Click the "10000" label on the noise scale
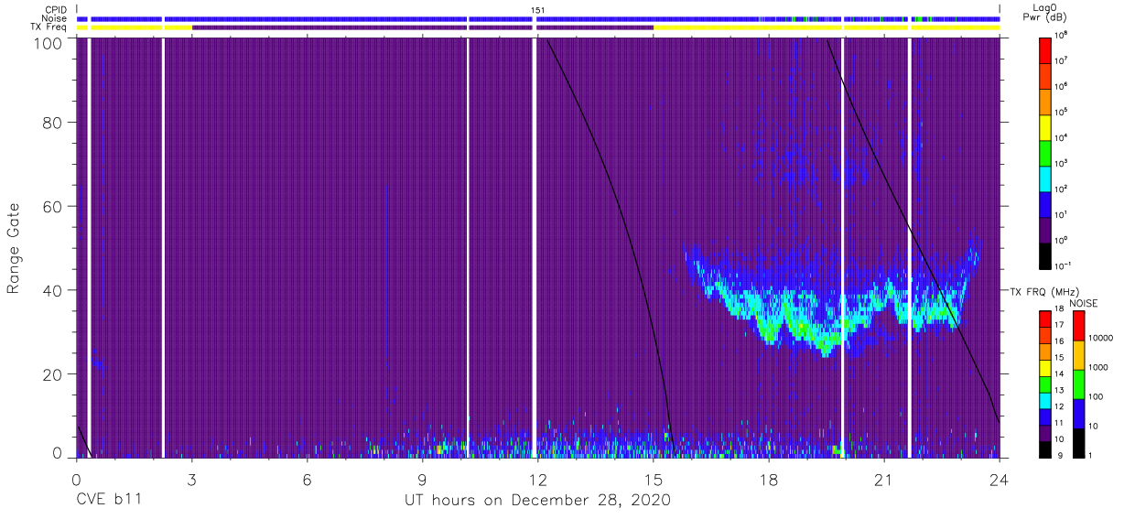The height and width of the screenshot is (519, 1124). coord(1101,338)
